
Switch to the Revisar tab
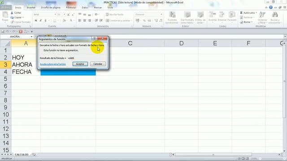click(x=98, y=8)
